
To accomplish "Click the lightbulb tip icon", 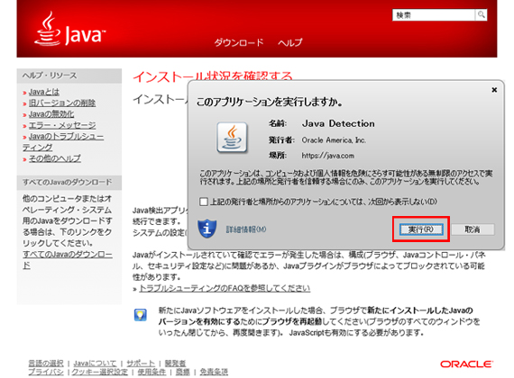I will click(141, 315).
